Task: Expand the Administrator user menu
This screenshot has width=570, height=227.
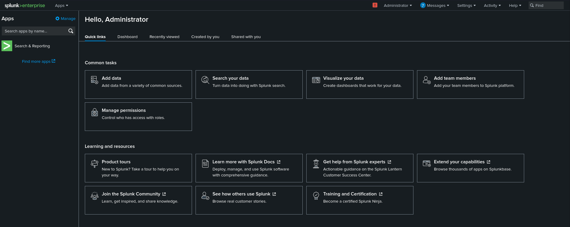Action: [398, 5]
